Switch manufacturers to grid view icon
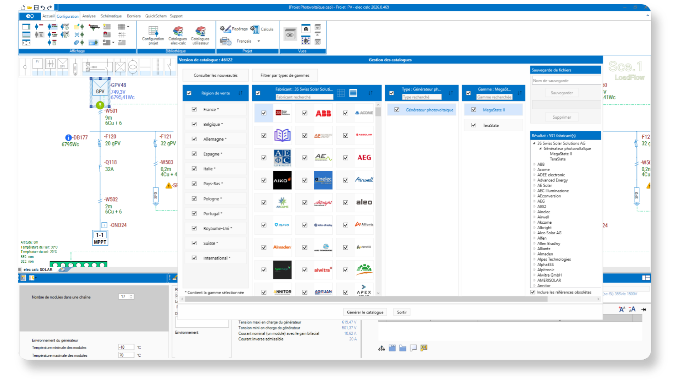The image size is (683, 382). (x=341, y=93)
